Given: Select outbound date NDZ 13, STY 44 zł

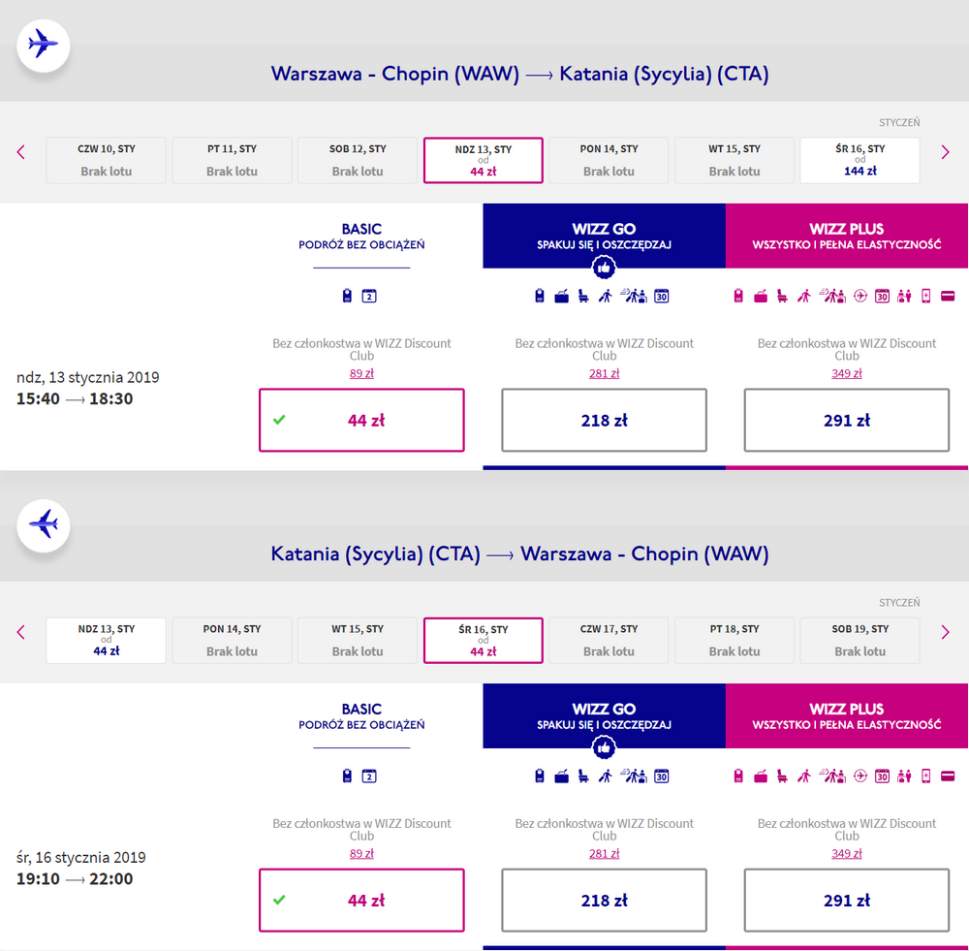Looking at the screenshot, I should 484,160.
